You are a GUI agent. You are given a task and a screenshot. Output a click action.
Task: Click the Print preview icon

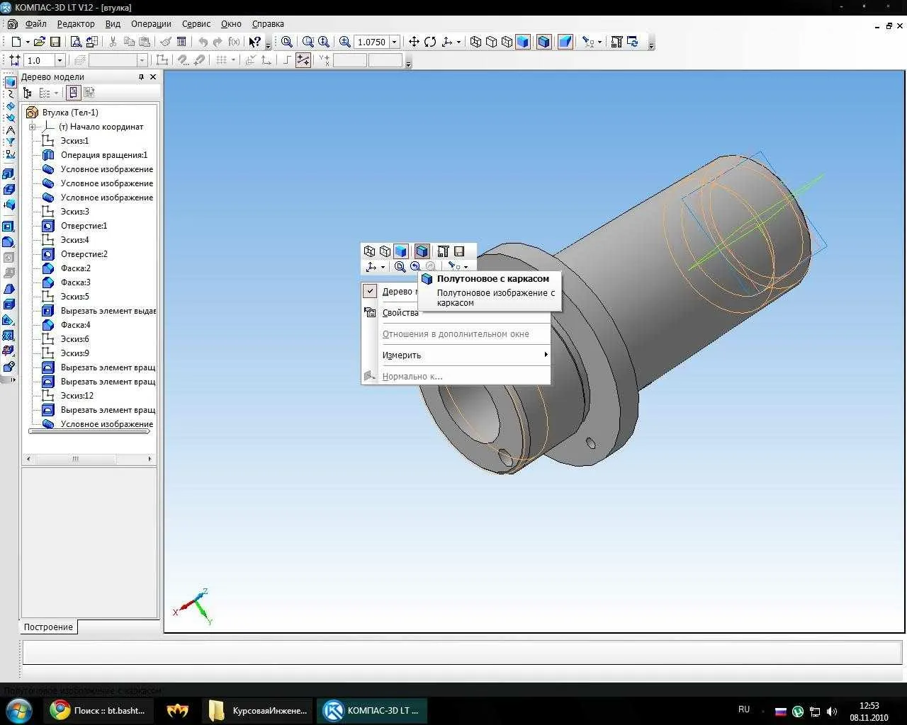coord(76,42)
